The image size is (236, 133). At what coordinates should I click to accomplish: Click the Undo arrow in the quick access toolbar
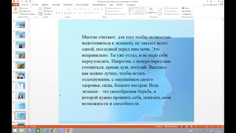click(x=21, y=1)
